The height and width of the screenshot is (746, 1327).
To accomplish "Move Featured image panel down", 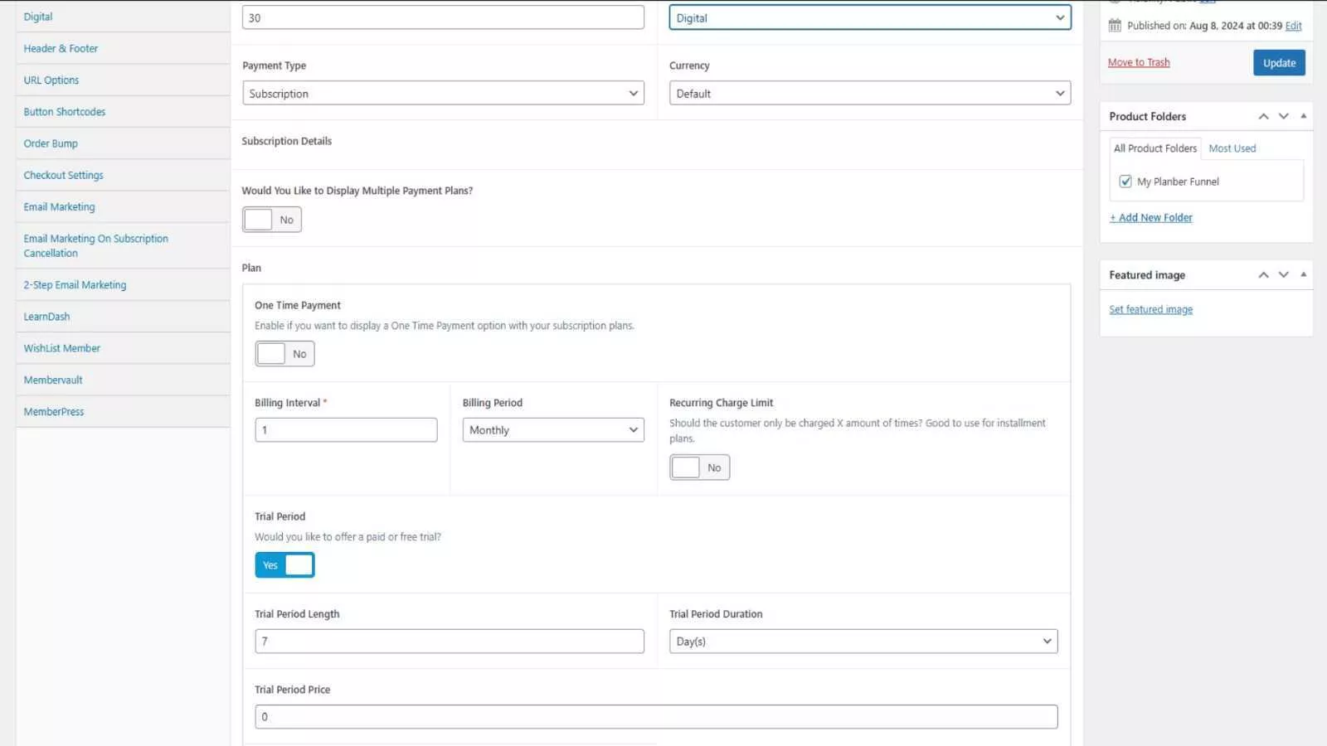I will coord(1283,275).
